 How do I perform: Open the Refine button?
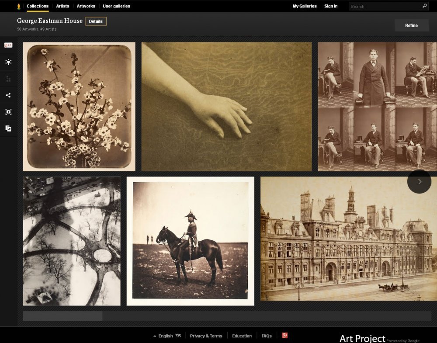click(x=411, y=25)
